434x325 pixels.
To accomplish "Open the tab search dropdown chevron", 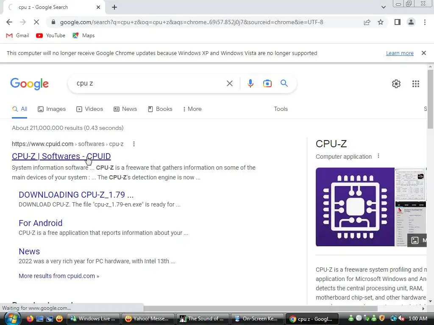I will pyautogui.click(x=383, y=7).
